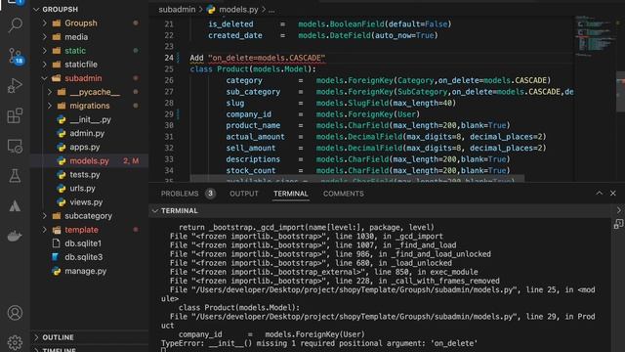Click 'is_deleted' field on line 21

[x=230, y=23]
